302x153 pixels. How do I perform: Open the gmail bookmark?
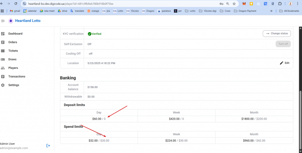[x=15, y=11]
